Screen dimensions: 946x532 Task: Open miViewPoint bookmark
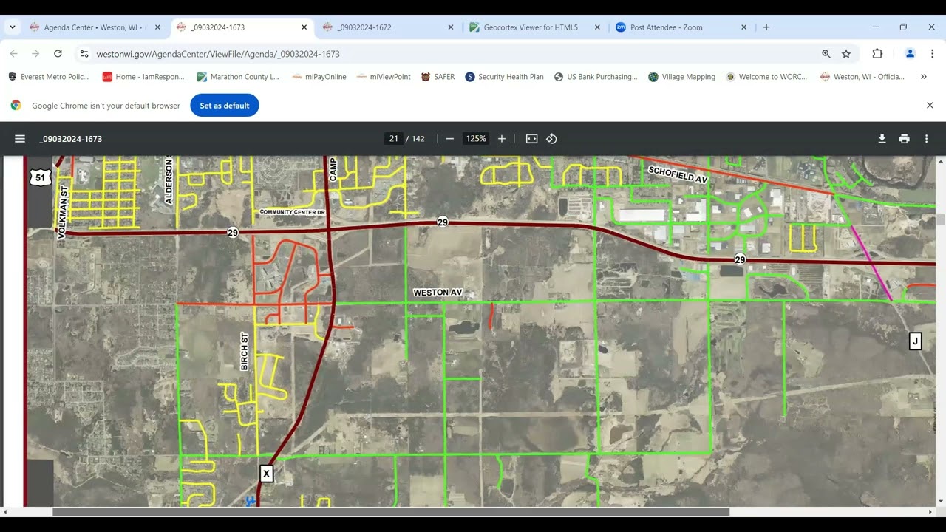[x=384, y=77]
